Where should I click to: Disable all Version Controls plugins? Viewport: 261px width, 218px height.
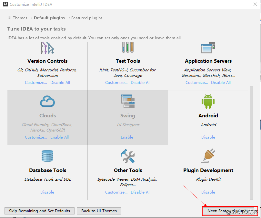[x=60, y=82]
